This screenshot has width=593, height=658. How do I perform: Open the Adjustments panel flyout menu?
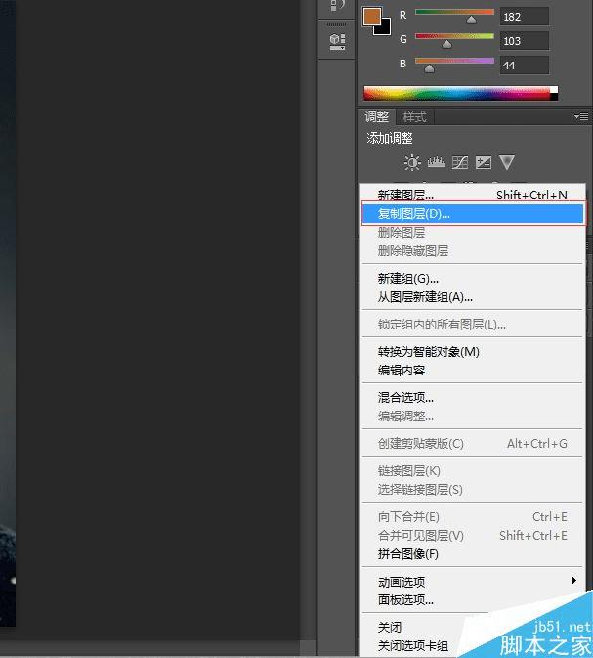pyautogui.click(x=581, y=116)
